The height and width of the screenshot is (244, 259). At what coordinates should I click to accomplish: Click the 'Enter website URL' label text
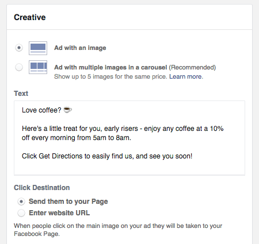point(59,213)
